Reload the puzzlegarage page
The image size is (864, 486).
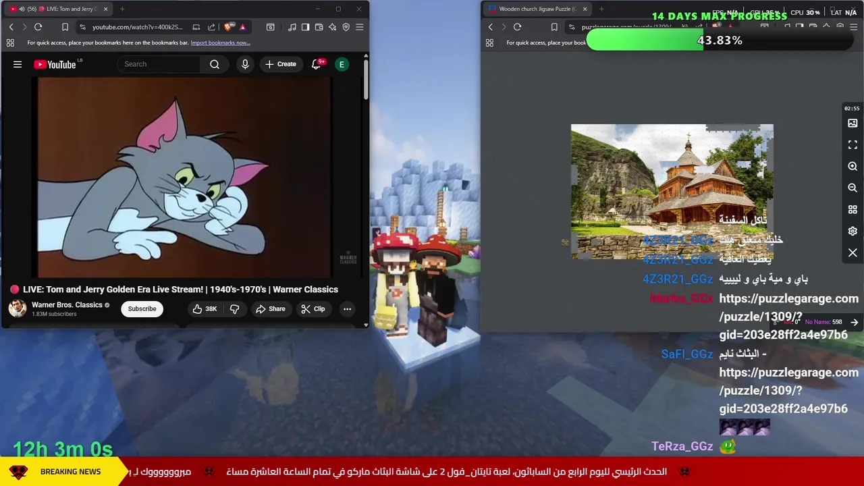pos(517,27)
